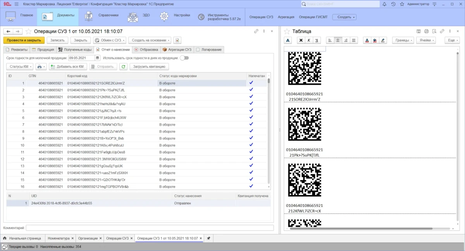The width and height of the screenshot is (465, 251).
Task: Open the 1C main menu hamburger icon
Action: [x=16, y=4]
